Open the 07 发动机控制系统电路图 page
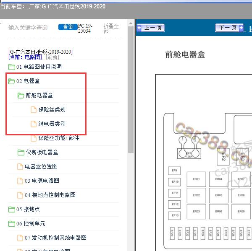Viewport: 252px width, 251px height. point(55,238)
